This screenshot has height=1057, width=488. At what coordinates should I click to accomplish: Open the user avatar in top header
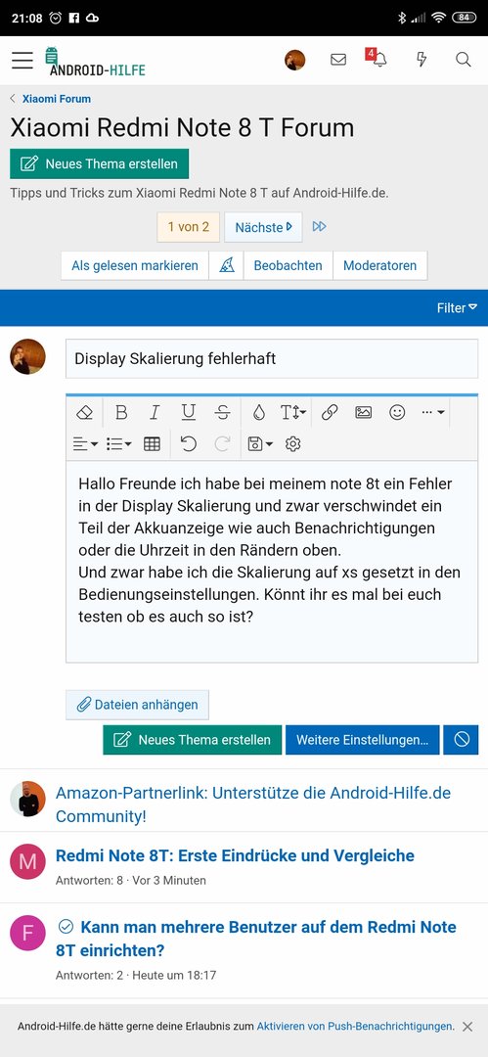294,60
